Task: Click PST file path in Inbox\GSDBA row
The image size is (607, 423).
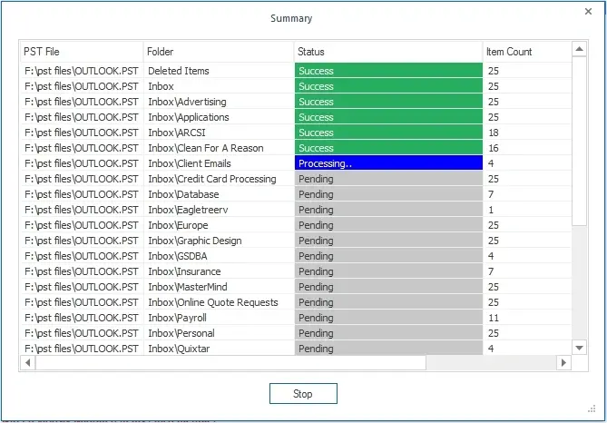Action: pos(82,256)
